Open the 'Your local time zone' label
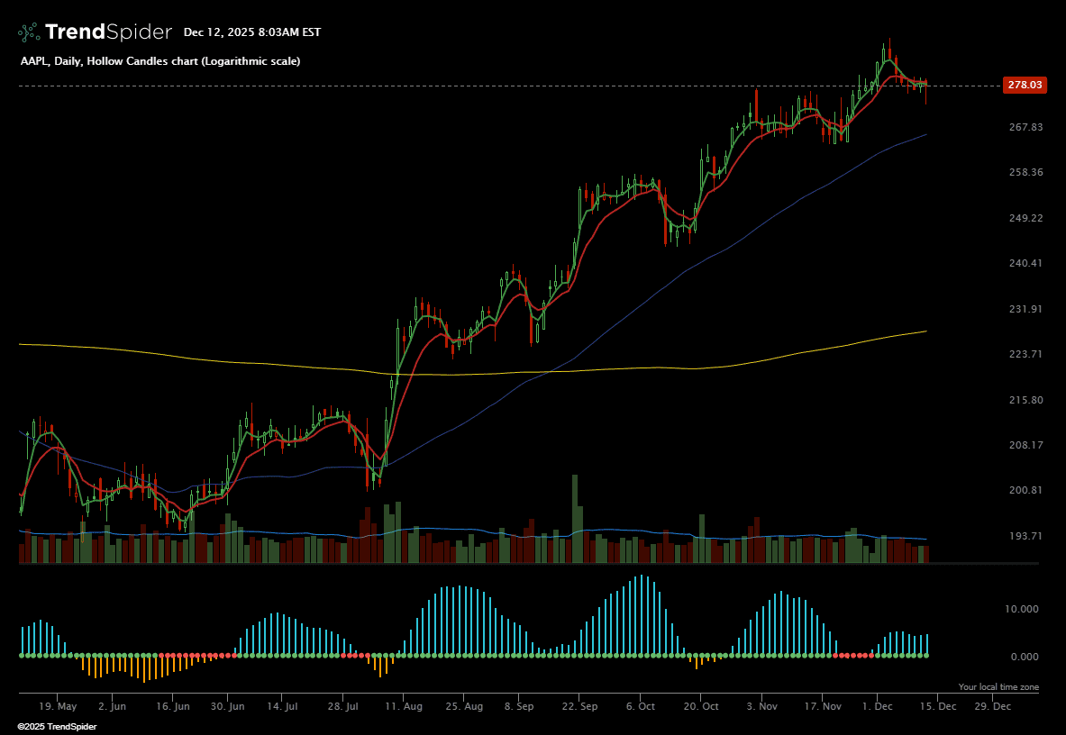The width and height of the screenshot is (1066, 735). point(998,687)
